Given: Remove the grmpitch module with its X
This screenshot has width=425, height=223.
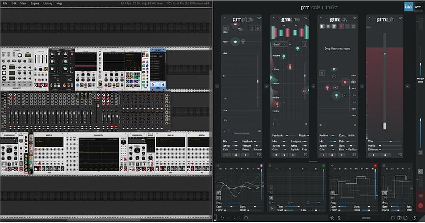Looking at the screenshot, I should coord(224,18).
